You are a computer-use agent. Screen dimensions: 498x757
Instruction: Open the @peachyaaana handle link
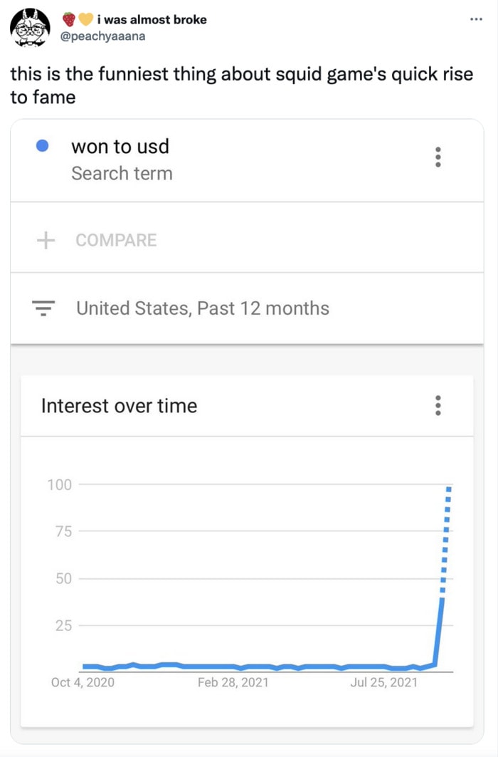(102, 36)
